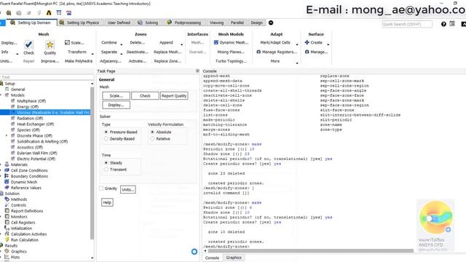Open the Info dropdown arrow in Mesh group
Screen dimensions: 466x262
tap(17, 54)
